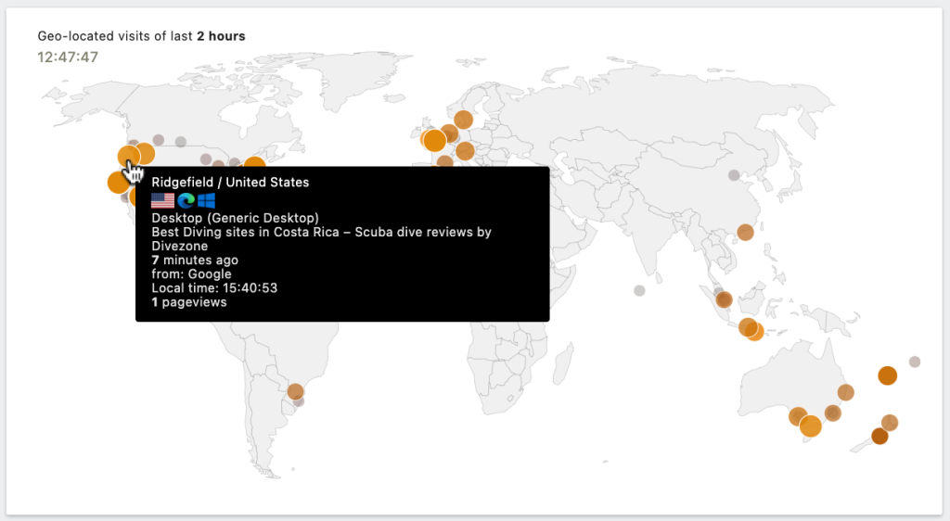Click the 'Ridgefield / United States' tooltip title

230,182
